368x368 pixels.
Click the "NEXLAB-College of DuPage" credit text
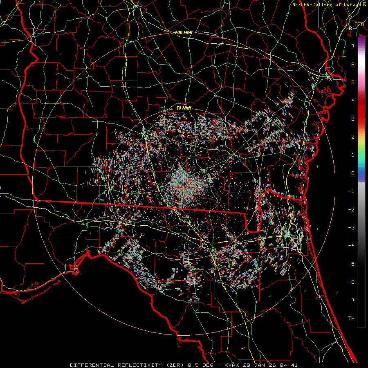pos(327,4)
